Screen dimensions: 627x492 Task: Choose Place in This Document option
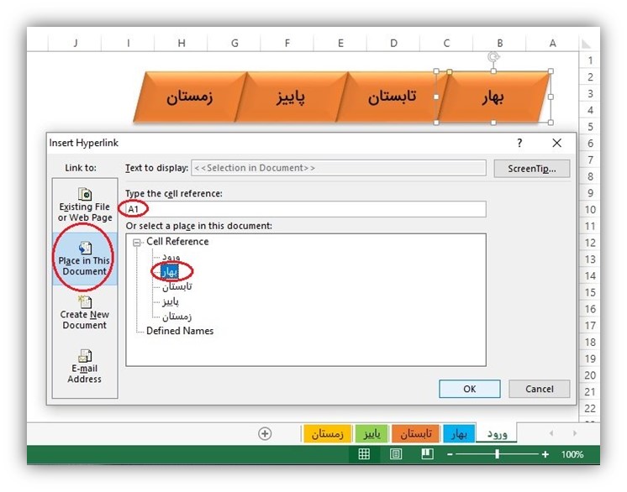pos(85,258)
